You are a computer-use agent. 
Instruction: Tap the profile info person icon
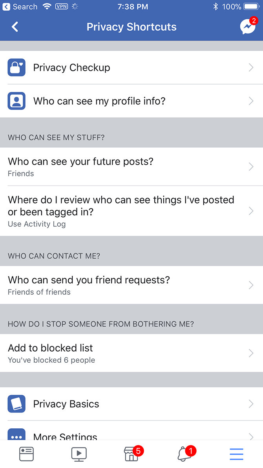click(x=16, y=101)
